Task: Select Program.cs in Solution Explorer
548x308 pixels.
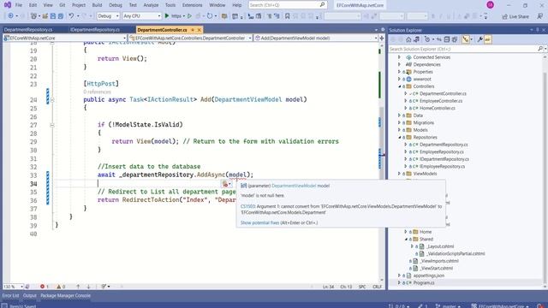Action: pyautogui.click(x=424, y=283)
